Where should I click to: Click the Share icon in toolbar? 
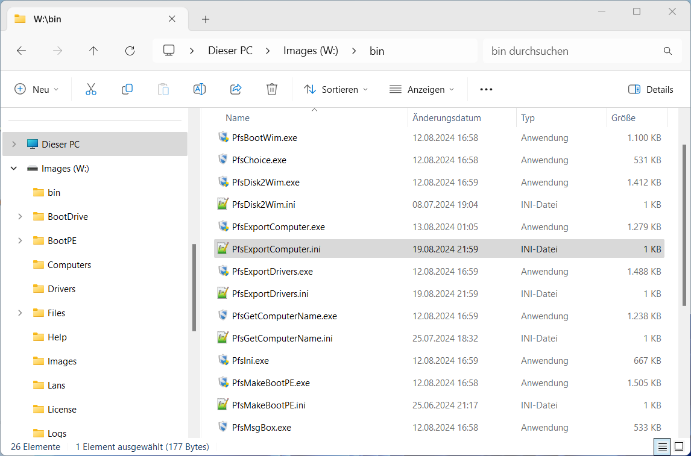pyautogui.click(x=236, y=89)
